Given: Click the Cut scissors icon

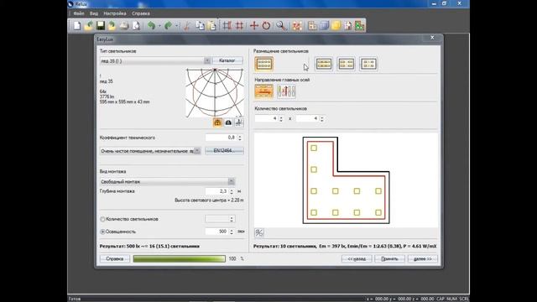Looking at the screenshot, I should pos(187,26).
